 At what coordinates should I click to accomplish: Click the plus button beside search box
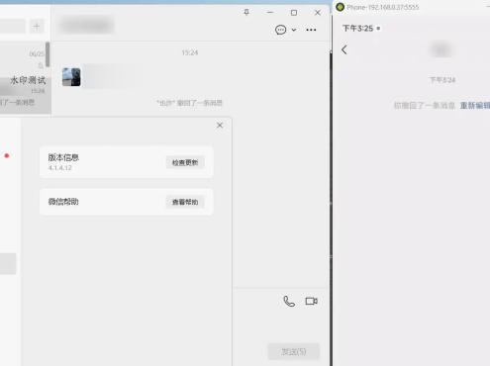coord(37,26)
